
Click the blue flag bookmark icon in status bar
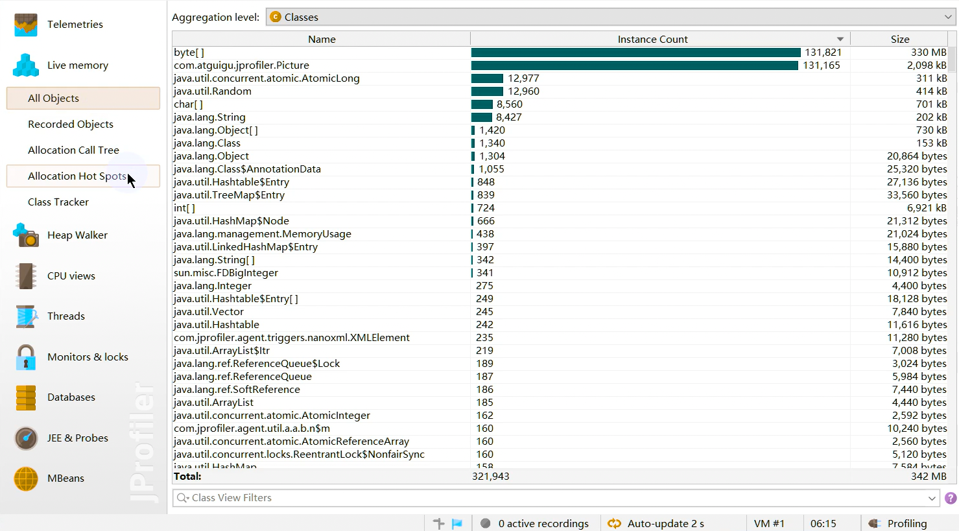457,523
